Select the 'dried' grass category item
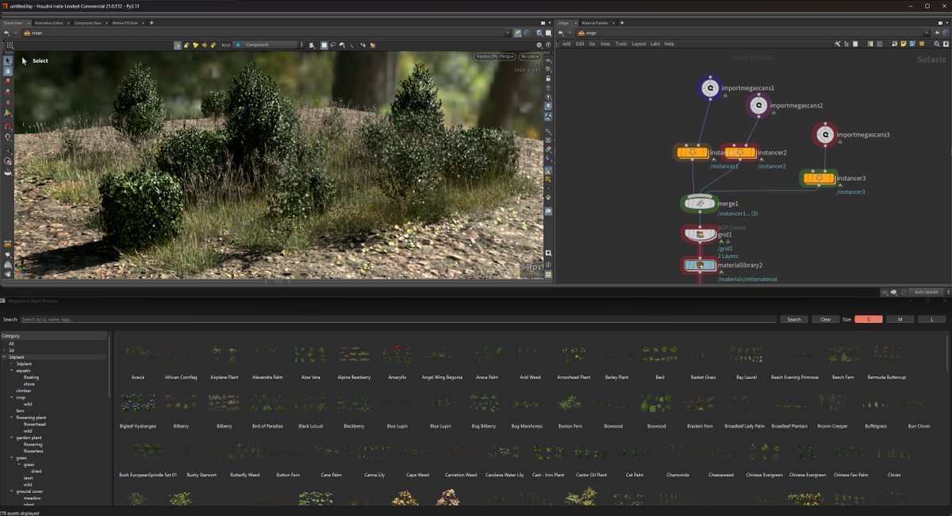 click(x=36, y=472)
